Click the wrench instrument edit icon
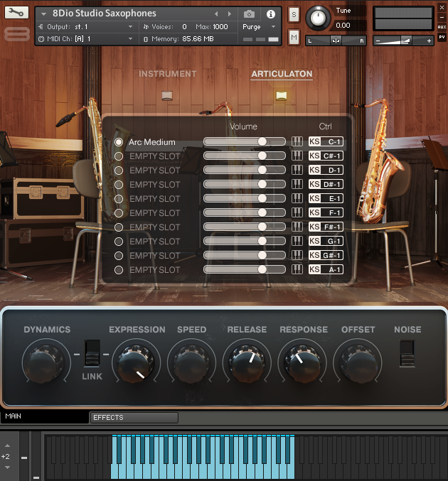448x481 pixels. [x=17, y=13]
